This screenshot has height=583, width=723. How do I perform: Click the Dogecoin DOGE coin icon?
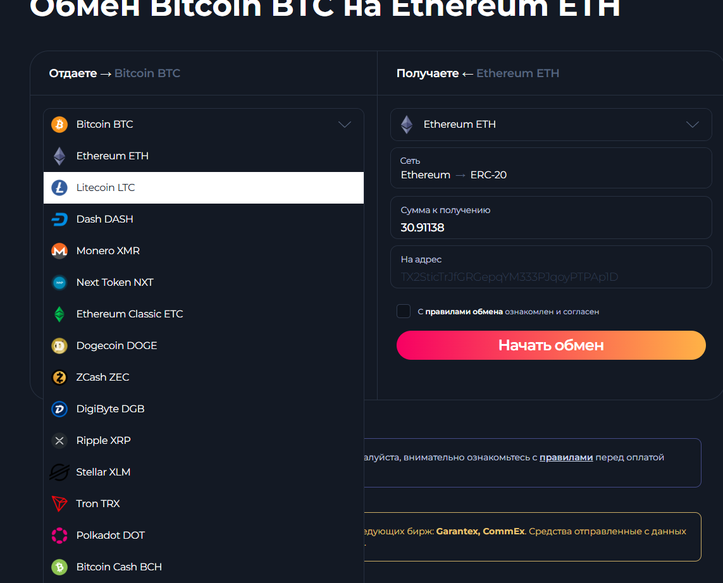click(x=59, y=346)
